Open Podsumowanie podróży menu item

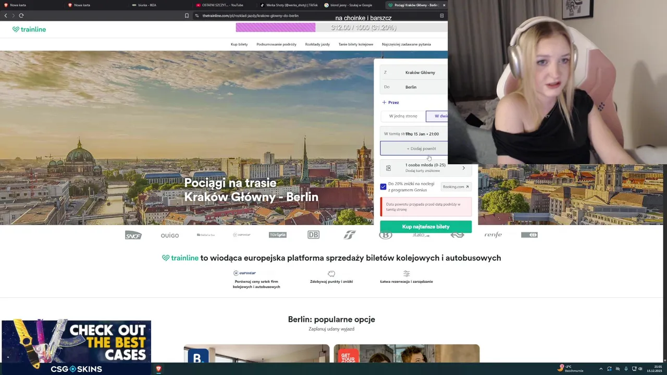pos(276,44)
